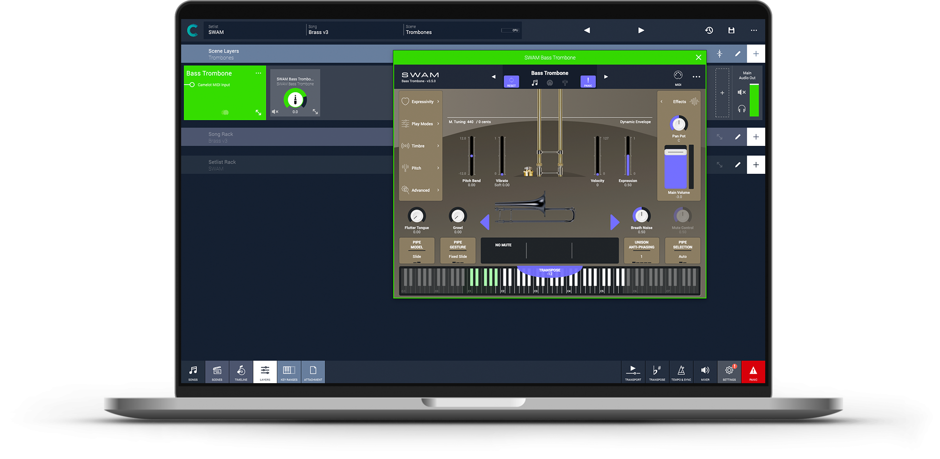This screenshot has width=940, height=459.
Task: Select the next SWAM preset arrow
Action: tap(606, 77)
